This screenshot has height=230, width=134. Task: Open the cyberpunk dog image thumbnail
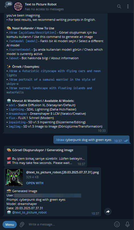click(x=14, y=178)
